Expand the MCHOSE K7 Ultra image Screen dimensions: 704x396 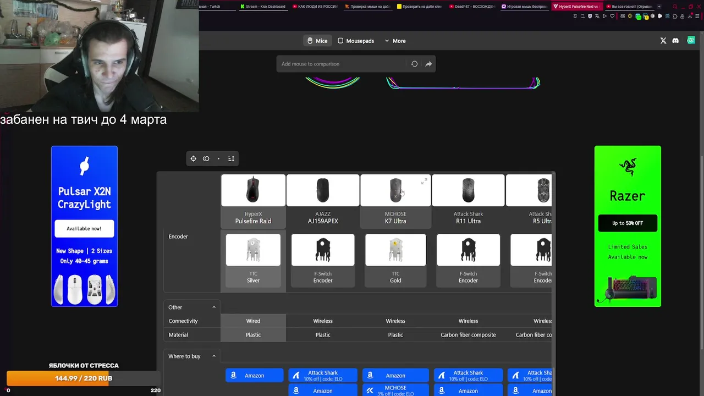pos(424,182)
